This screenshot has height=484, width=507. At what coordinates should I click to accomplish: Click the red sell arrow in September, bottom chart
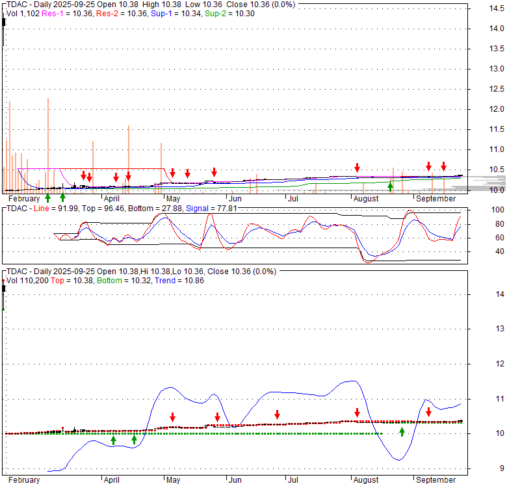pos(429,412)
